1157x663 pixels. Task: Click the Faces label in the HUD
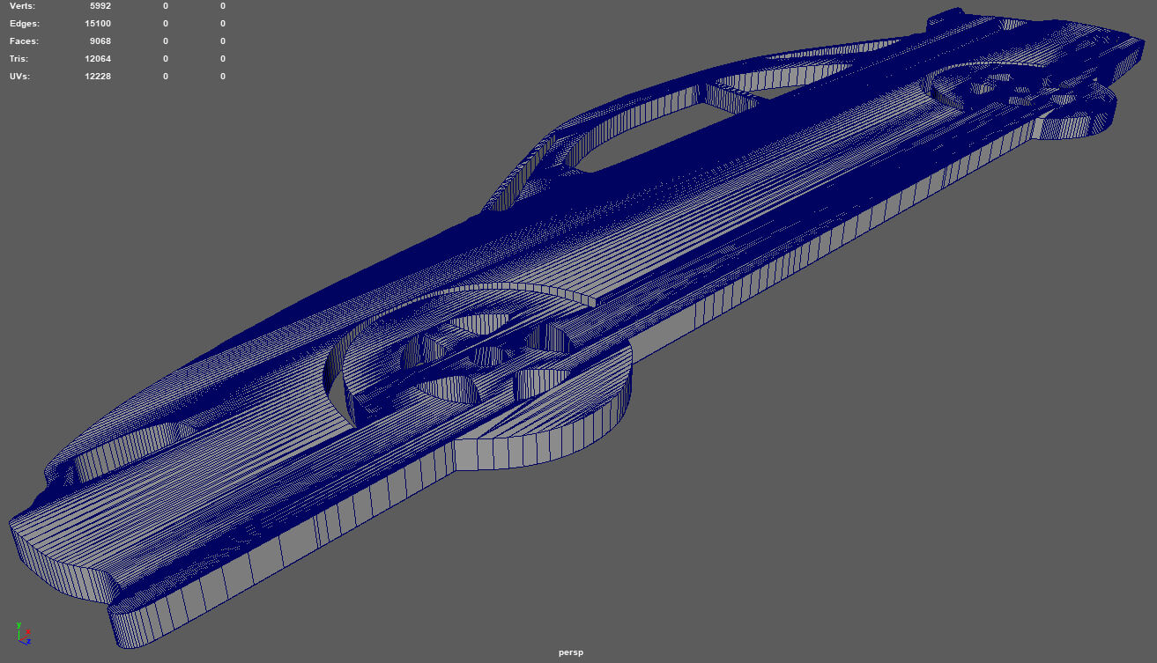(x=25, y=41)
